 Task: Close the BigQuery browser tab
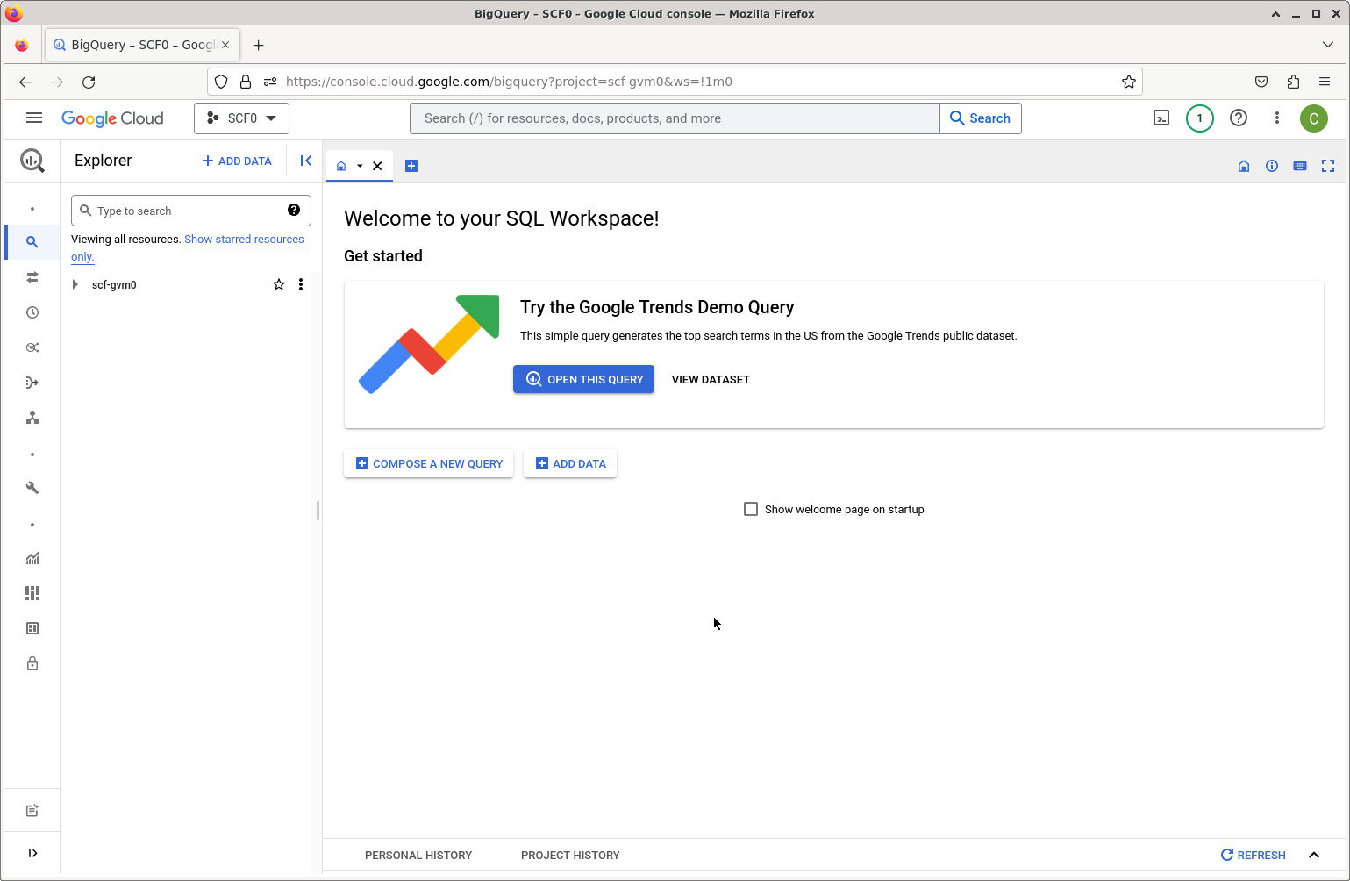225,45
